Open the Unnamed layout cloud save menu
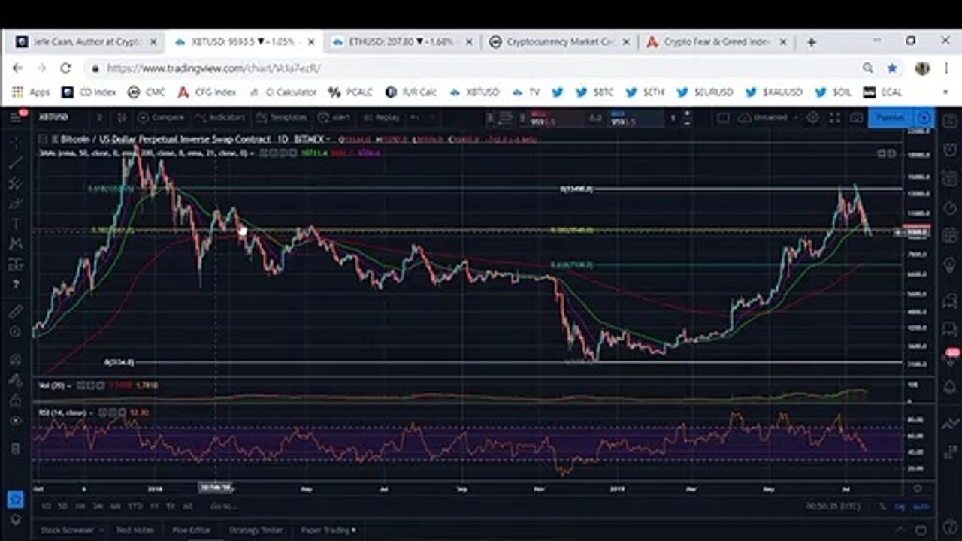 [767, 118]
